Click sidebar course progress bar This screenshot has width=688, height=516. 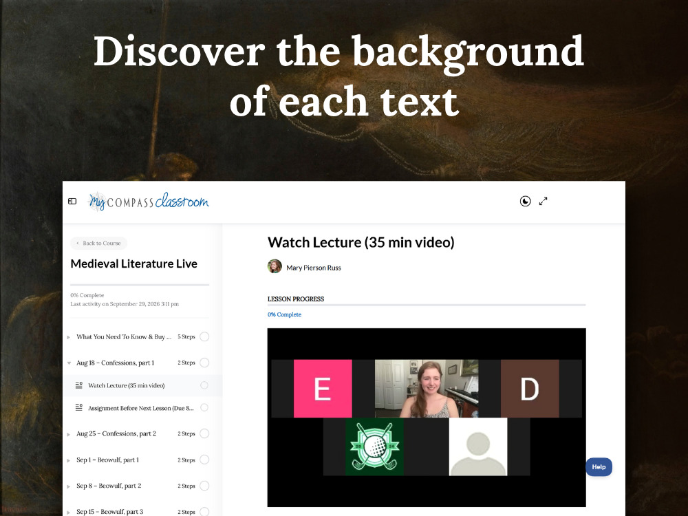[x=140, y=286]
